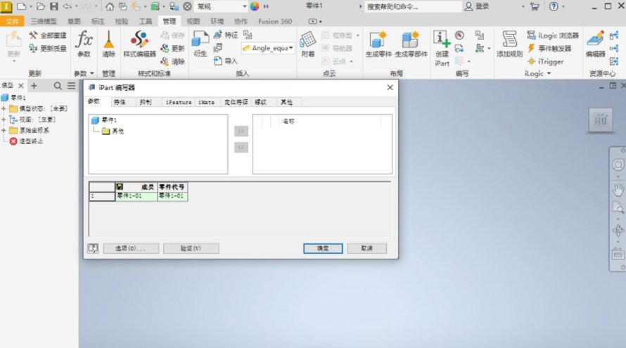Viewport: 626px width, 348px height.
Task: Click 更新质量 (Update Mass) tool
Action: [48, 49]
